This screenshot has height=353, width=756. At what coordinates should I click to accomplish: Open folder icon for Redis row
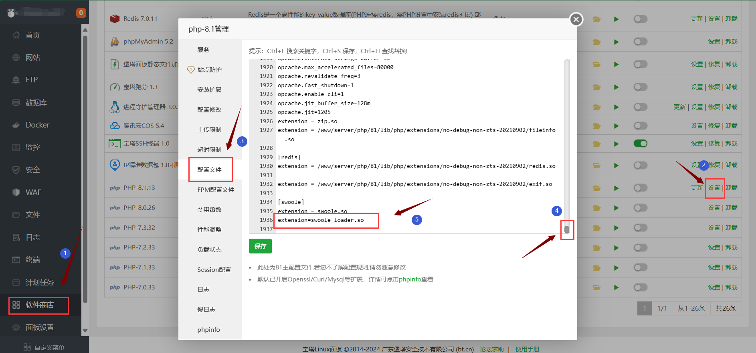(x=597, y=19)
